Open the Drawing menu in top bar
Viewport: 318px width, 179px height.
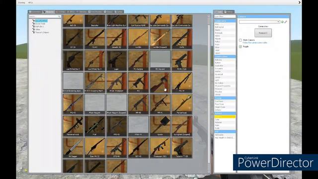pos(21,2)
